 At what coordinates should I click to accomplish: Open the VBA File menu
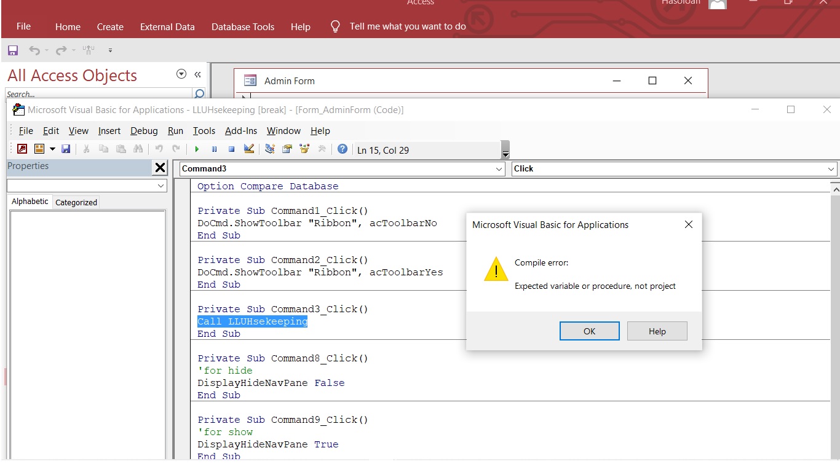pos(26,131)
